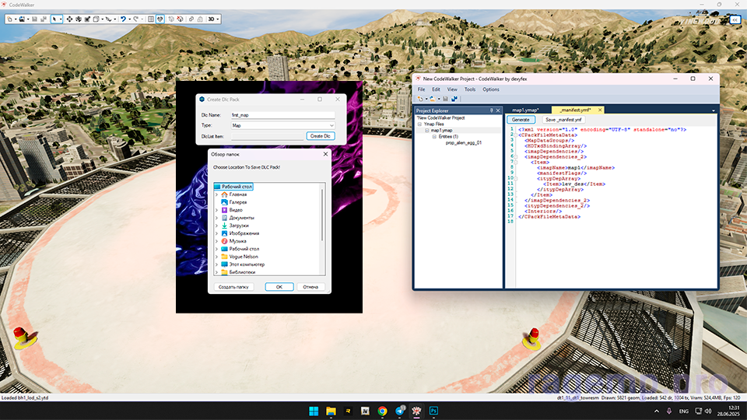Click the Save icon in project window toolbar
The height and width of the screenshot is (420, 747).
[445, 99]
